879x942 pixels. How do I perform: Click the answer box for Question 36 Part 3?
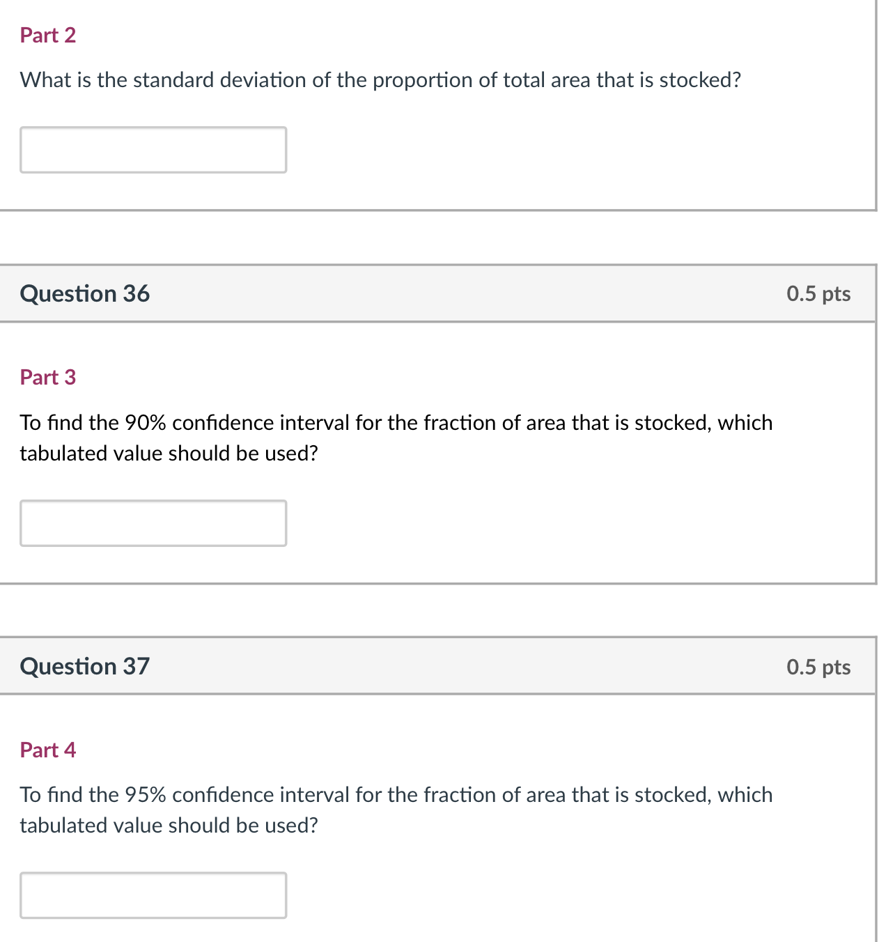tap(153, 523)
